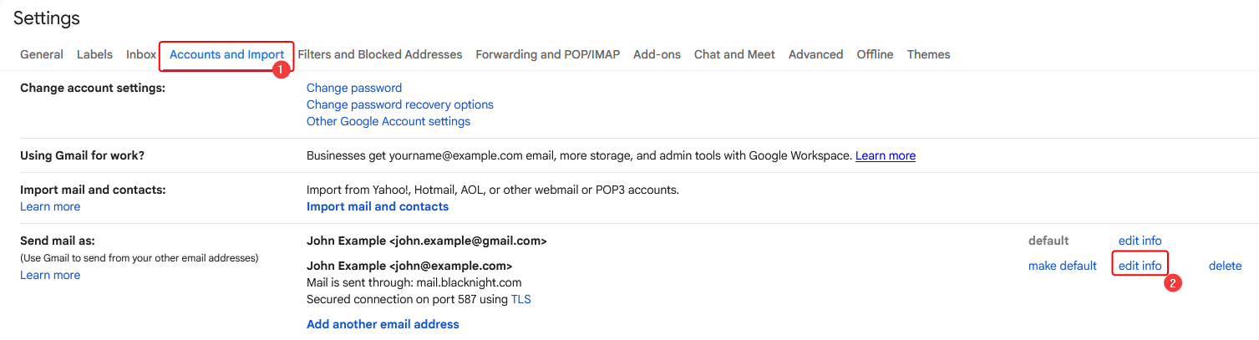1259x340 pixels.
Task: Open the General settings tab
Action: pos(42,54)
